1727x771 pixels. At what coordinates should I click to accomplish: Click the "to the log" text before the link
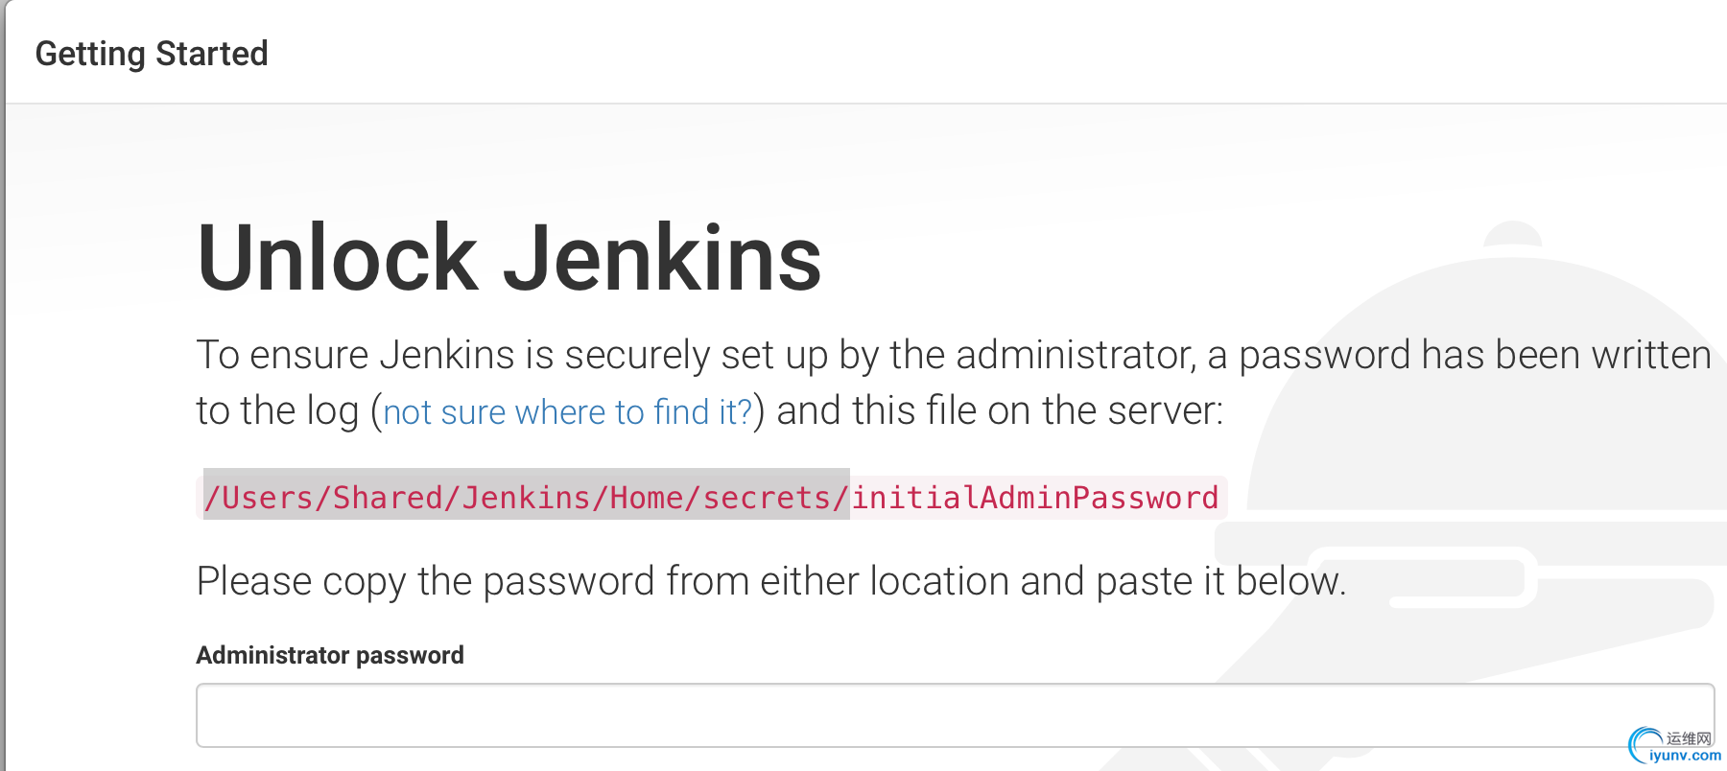(x=277, y=410)
